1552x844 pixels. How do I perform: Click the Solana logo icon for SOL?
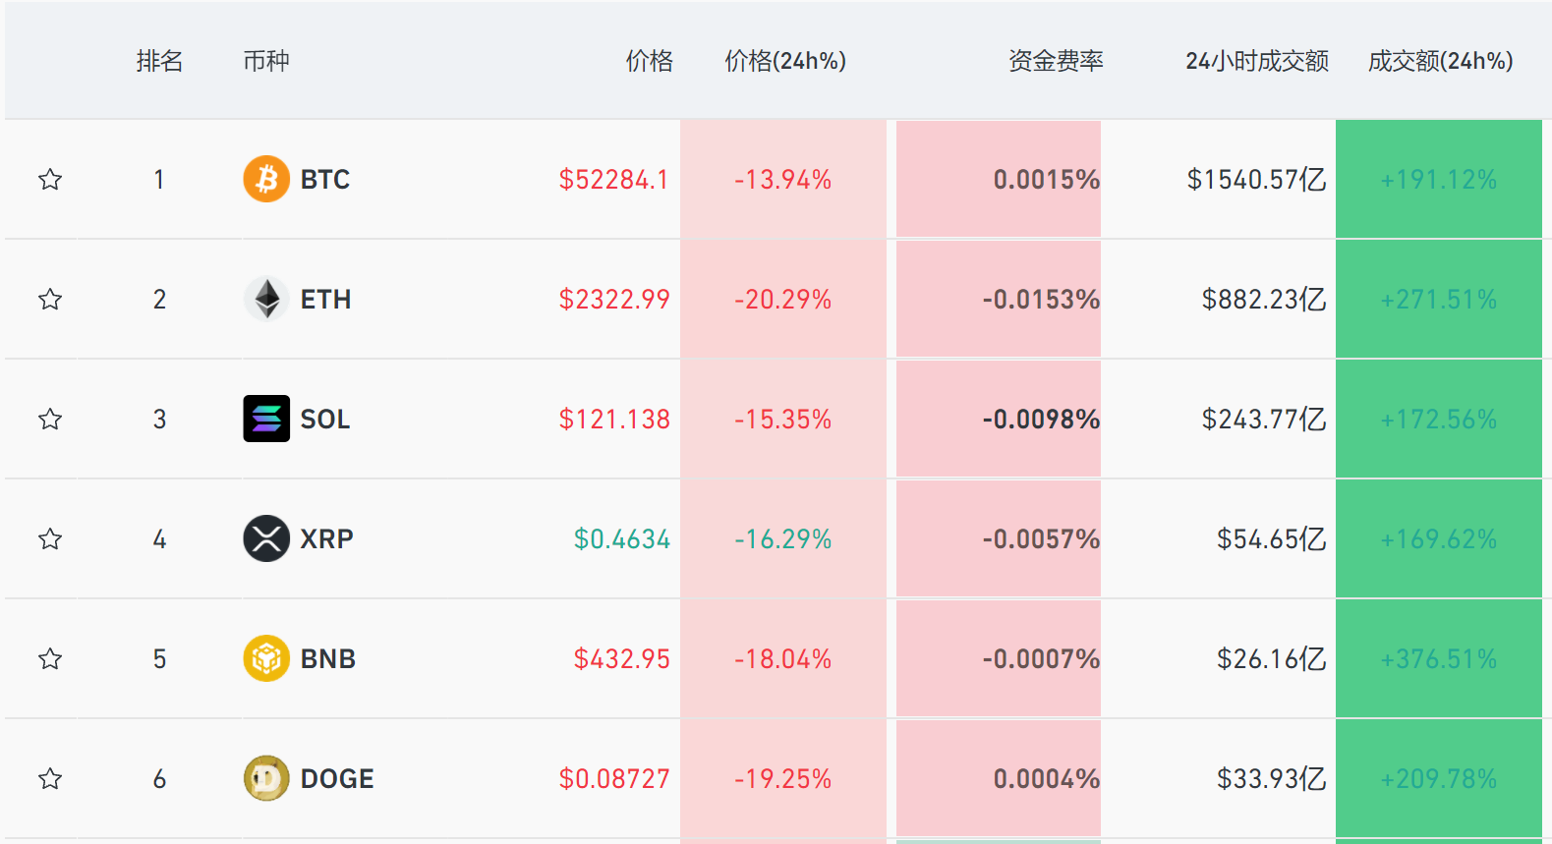[x=265, y=419]
